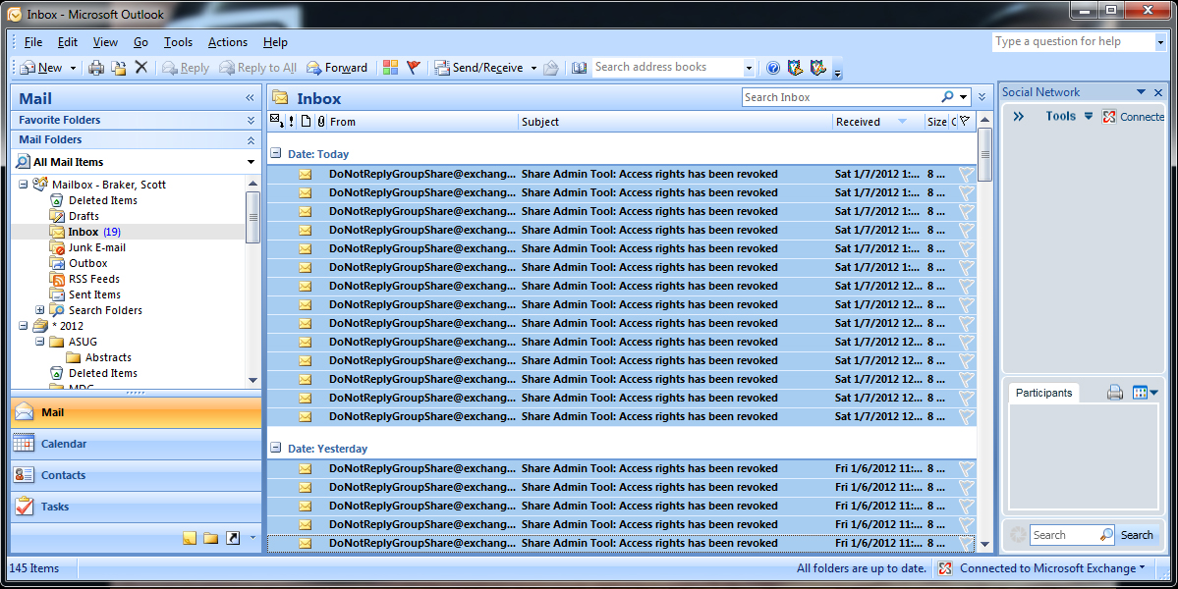Screen dimensions: 1178x589
Task: Open the All Mail Items dropdown
Action: [x=251, y=162]
